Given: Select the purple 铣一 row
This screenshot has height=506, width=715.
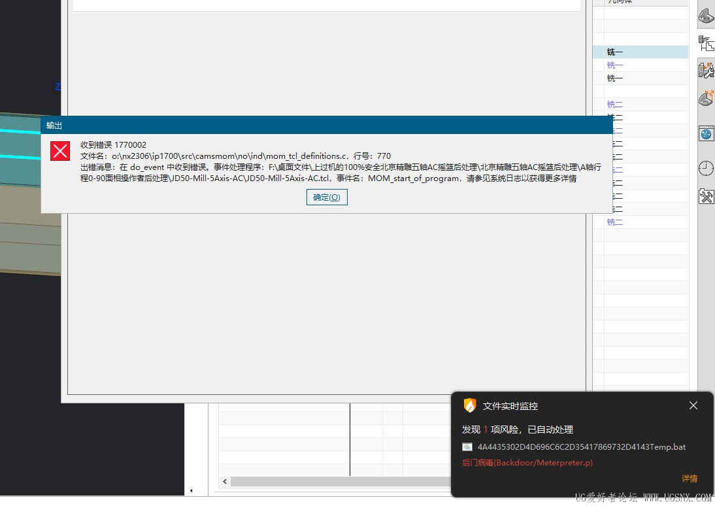Looking at the screenshot, I should (640, 65).
